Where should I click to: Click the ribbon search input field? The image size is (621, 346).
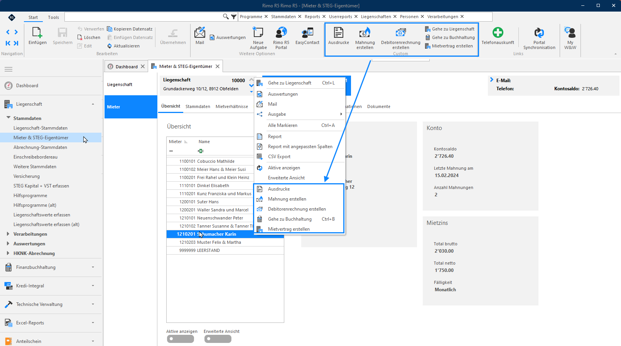click(143, 17)
